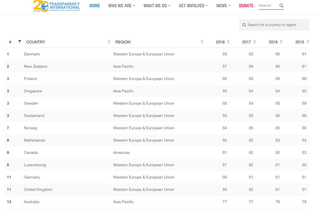Viewport: 318px width, 209px height.
Task: Click Finland's 2015 score of 90
Action: (x=304, y=79)
